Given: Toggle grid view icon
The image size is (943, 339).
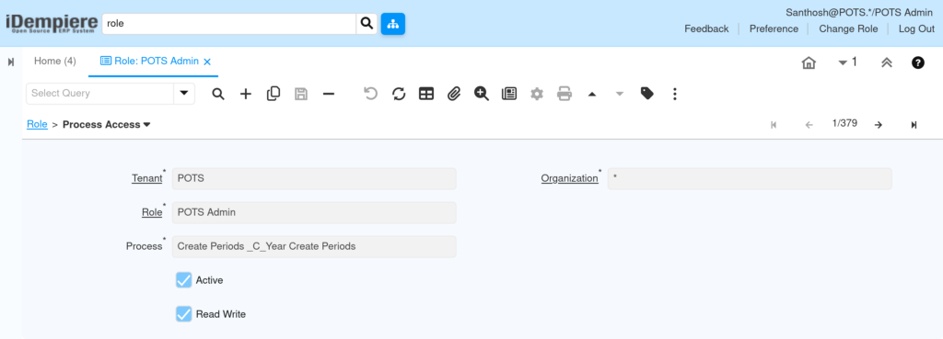Looking at the screenshot, I should pos(426,94).
